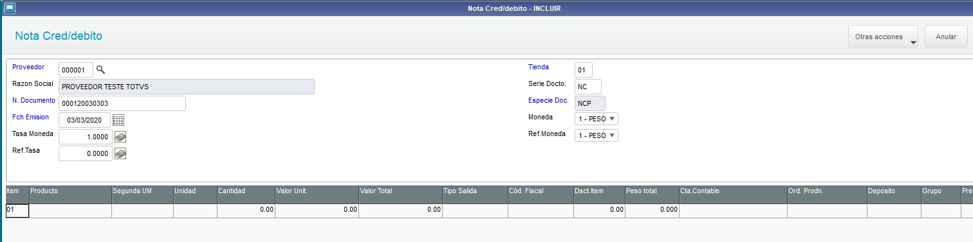Open the Otras acciones dropdown button

[883, 37]
